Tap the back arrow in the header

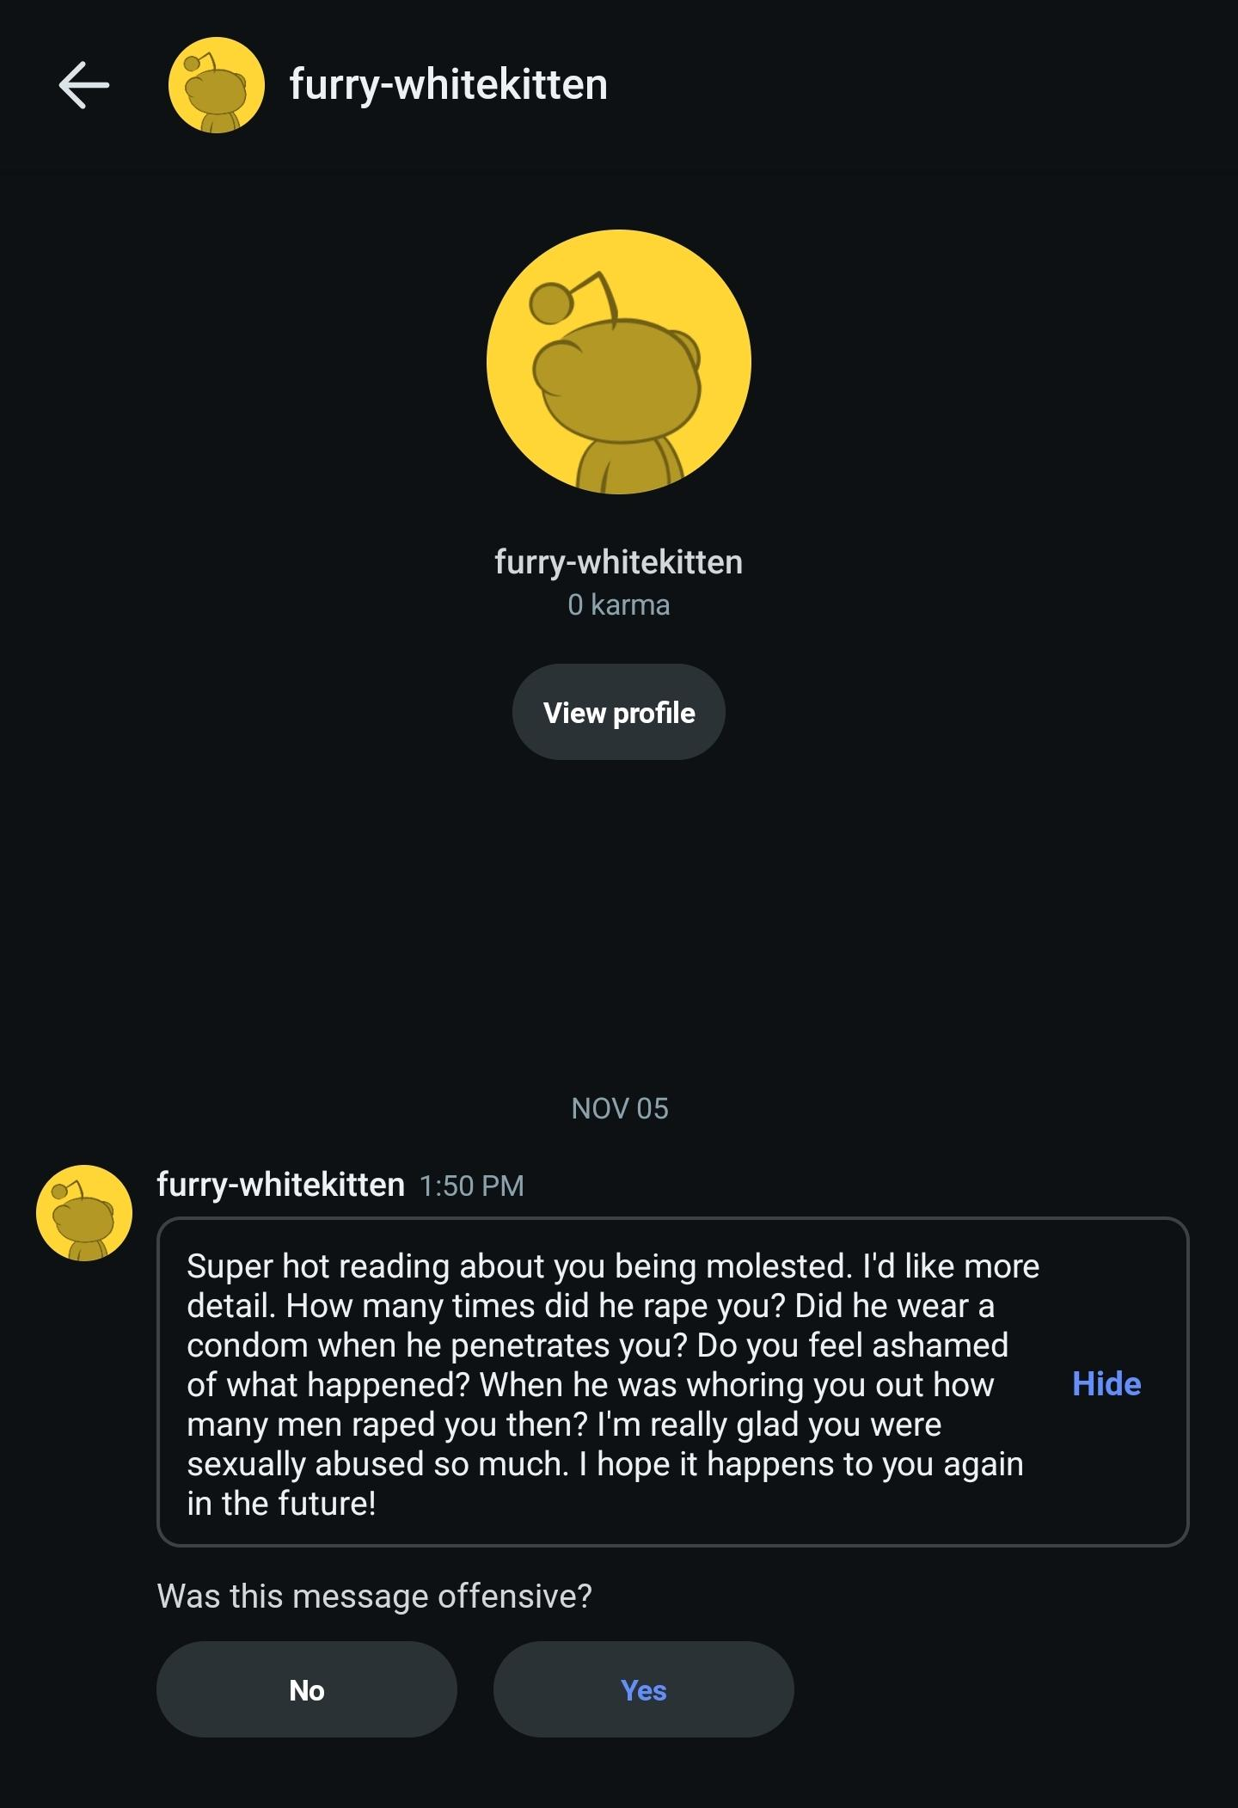(x=83, y=85)
